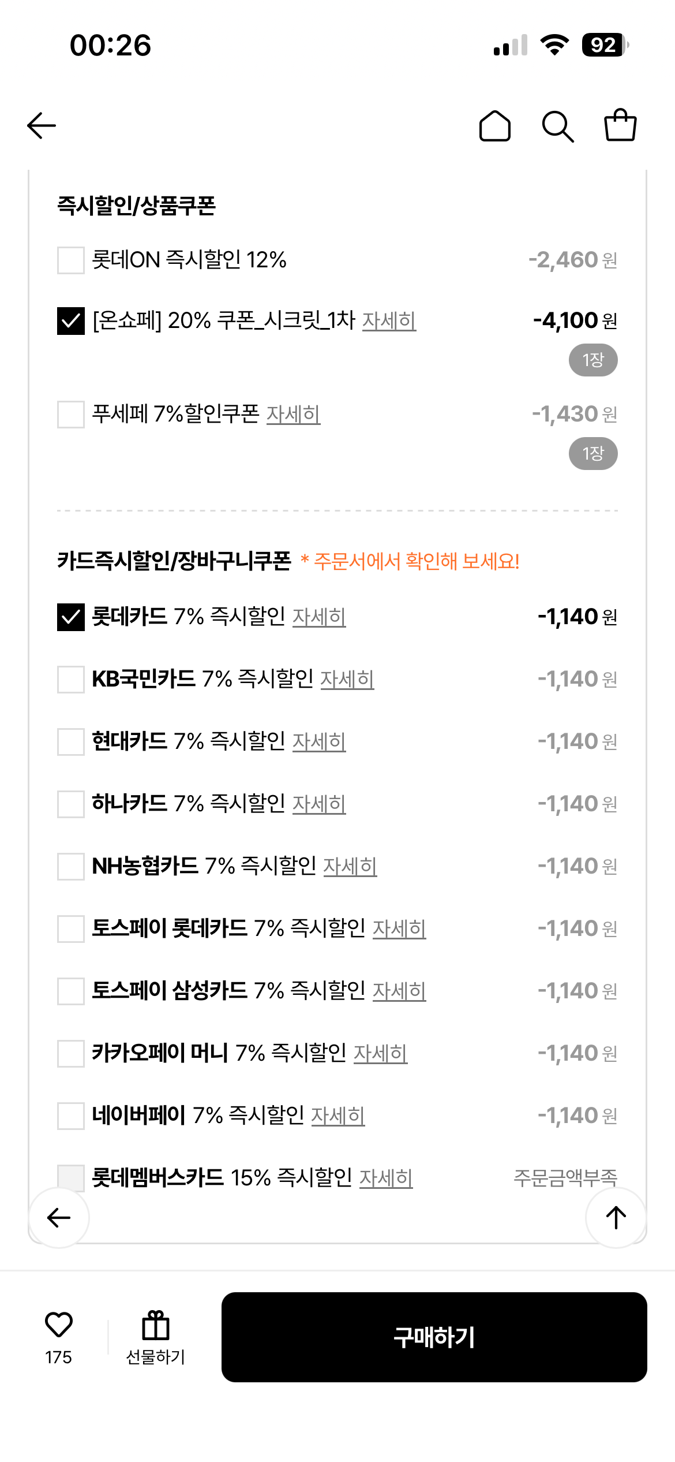Tap the back arrow in the header
The image size is (675, 1462).
42,126
